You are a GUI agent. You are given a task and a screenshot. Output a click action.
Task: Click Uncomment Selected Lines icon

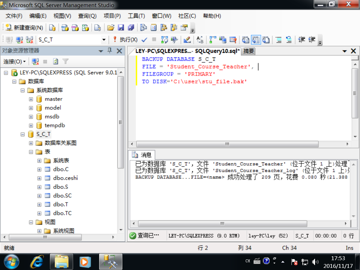289,40
